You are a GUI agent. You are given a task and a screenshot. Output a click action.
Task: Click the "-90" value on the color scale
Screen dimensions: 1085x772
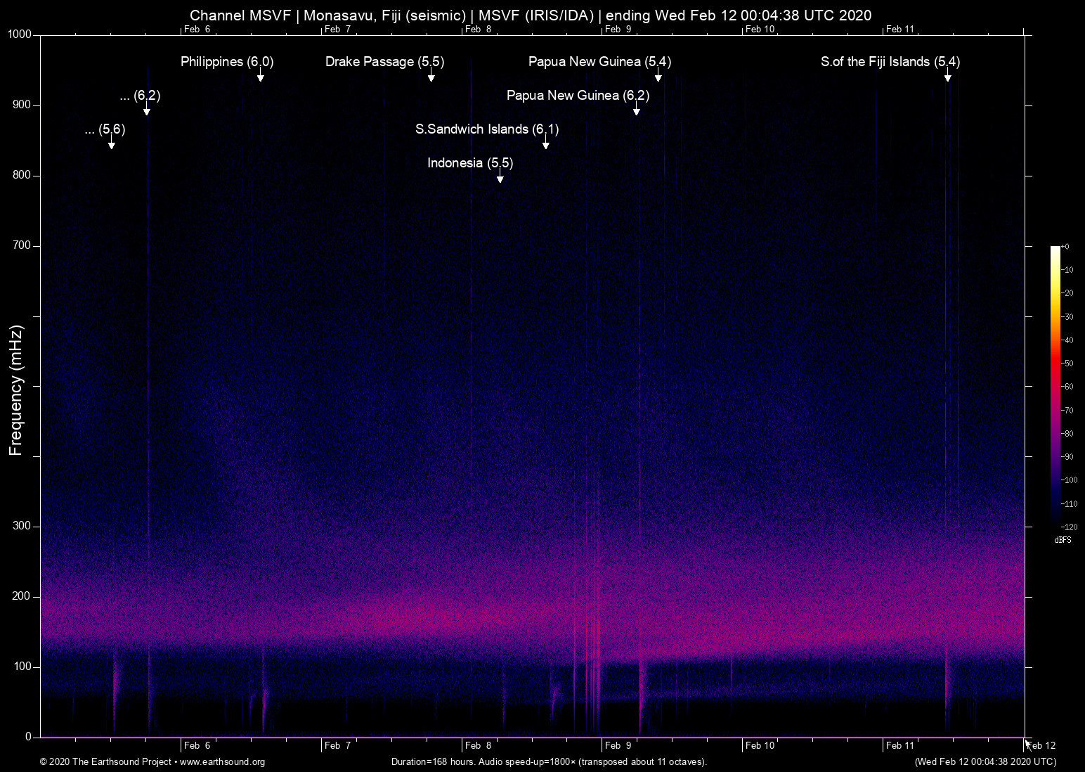click(x=1067, y=457)
